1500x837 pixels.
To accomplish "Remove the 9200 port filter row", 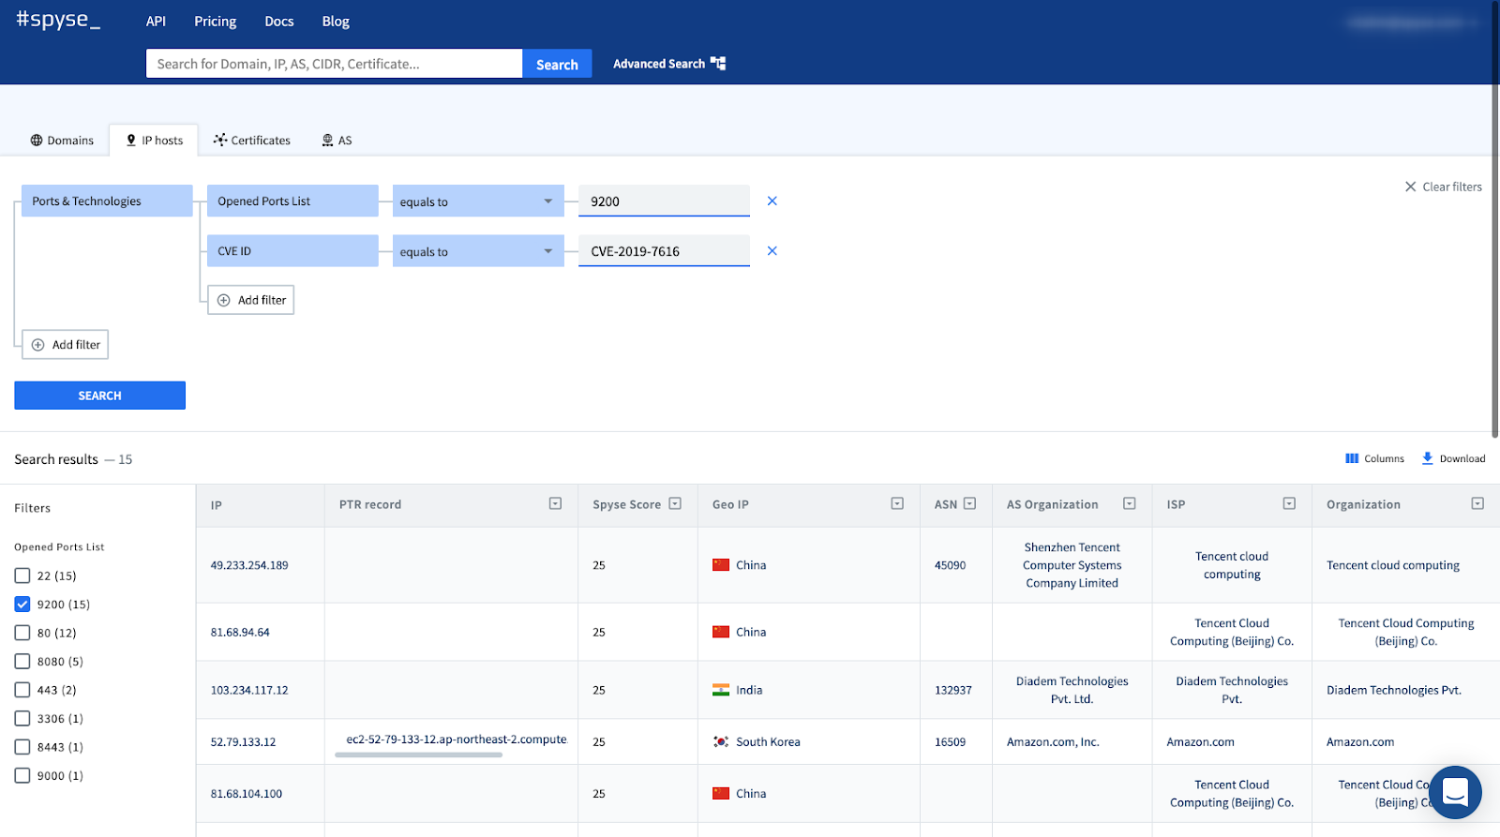I will [x=772, y=201].
